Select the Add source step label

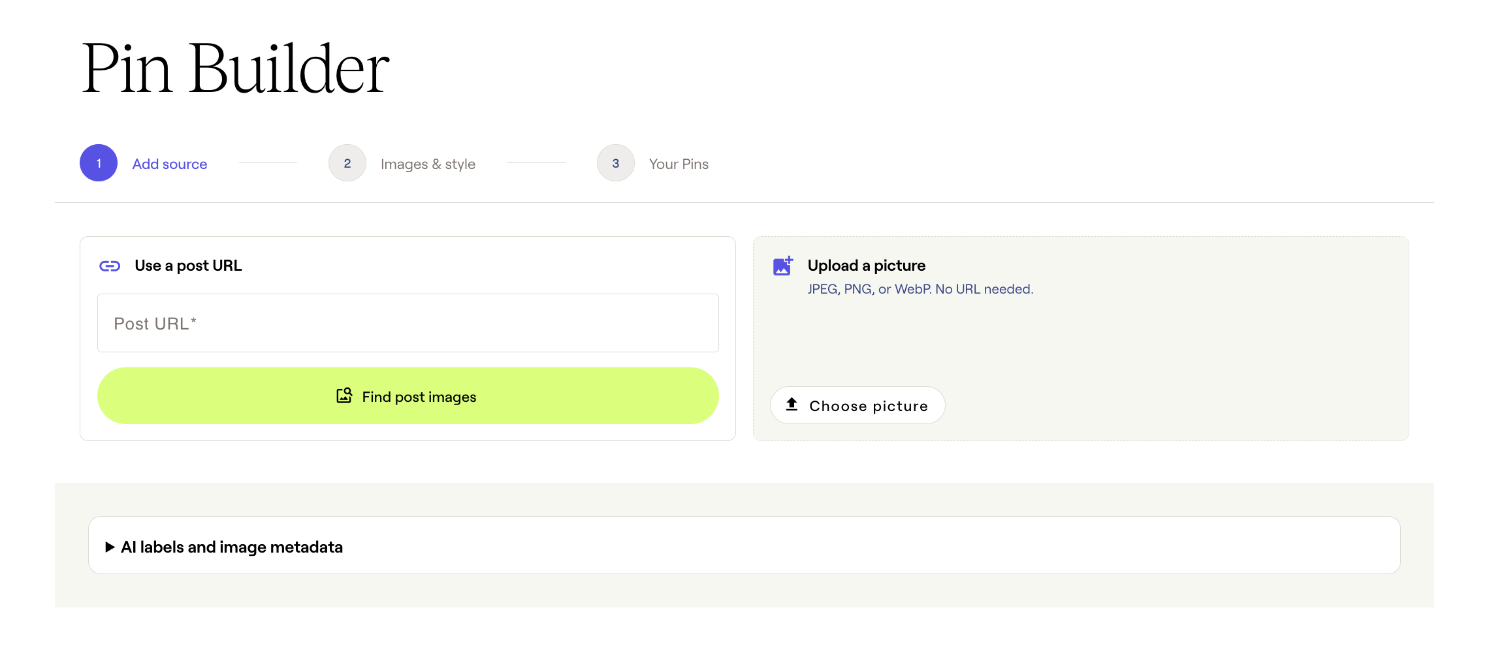170,164
